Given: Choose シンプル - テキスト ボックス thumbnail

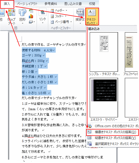Looking at the screenshot, I should coord(104,52).
